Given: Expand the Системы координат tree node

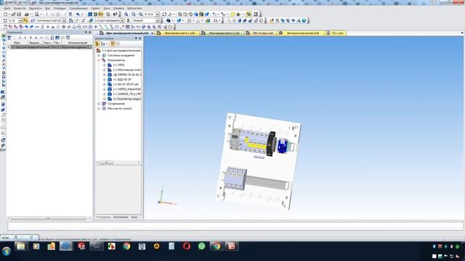Looking at the screenshot, I should pyautogui.click(x=99, y=55).
